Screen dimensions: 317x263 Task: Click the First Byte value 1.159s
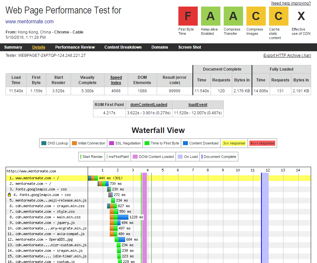tap(36, 91)
